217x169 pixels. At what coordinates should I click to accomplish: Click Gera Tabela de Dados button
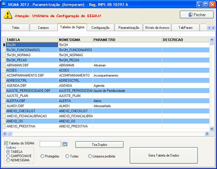[164, 155]
